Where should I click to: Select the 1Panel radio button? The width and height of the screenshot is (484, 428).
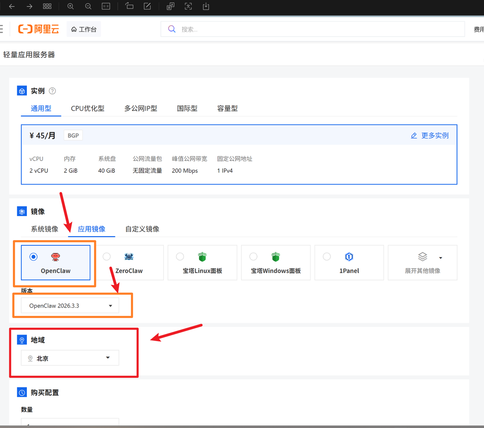(327, 257)
